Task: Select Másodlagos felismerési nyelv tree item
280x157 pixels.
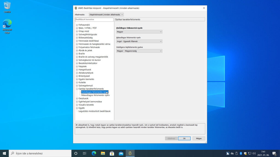Action: coord(95,95)
